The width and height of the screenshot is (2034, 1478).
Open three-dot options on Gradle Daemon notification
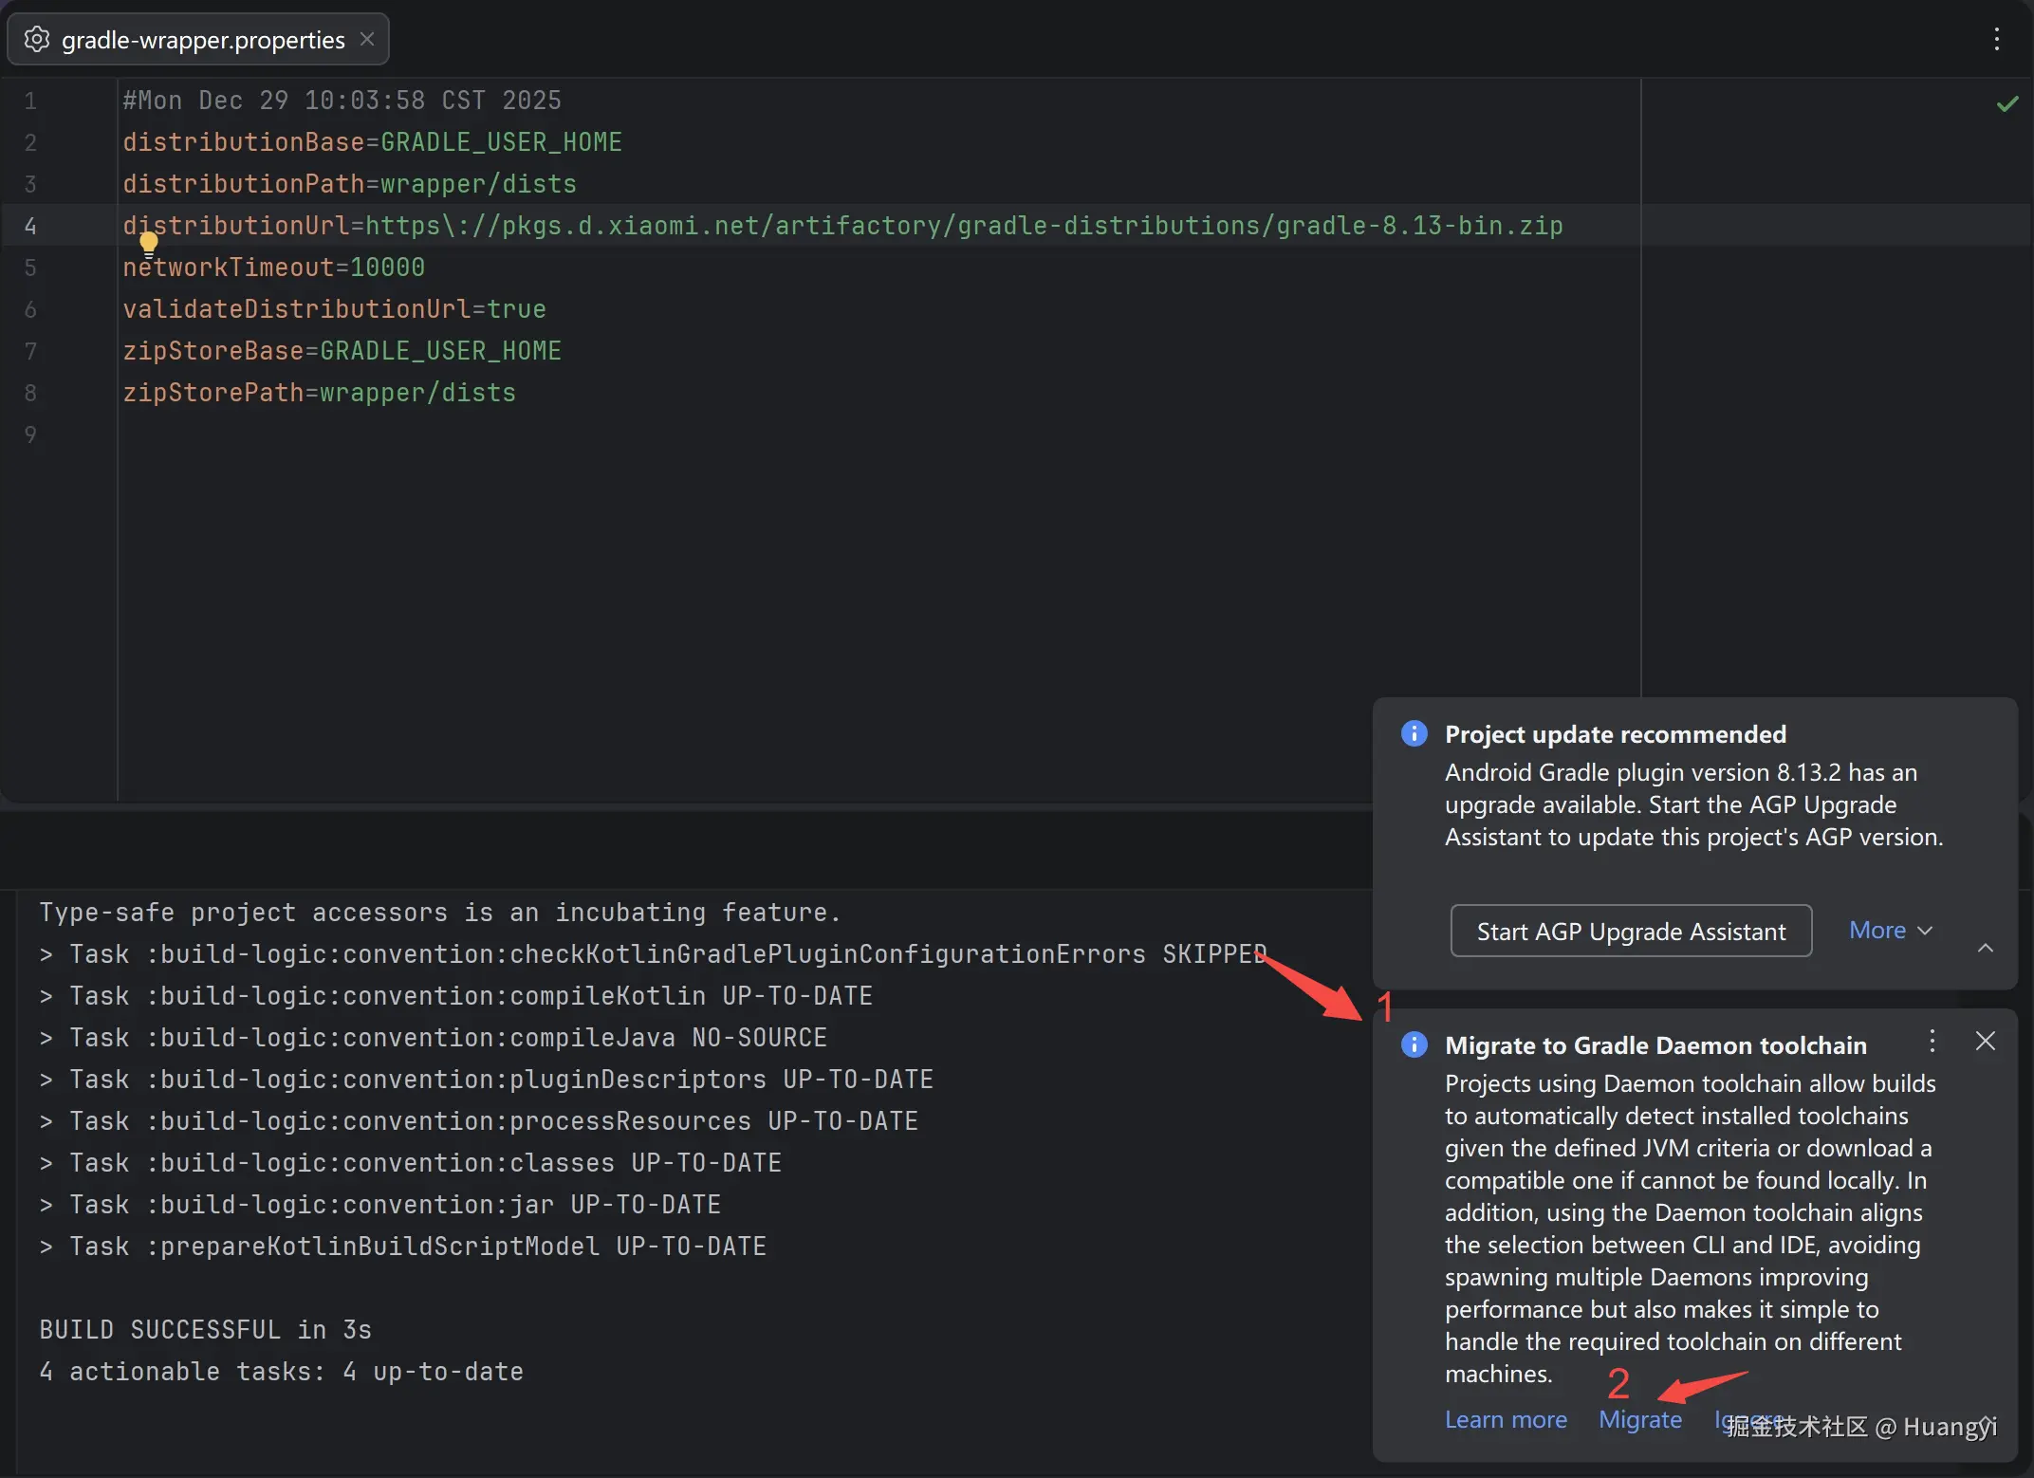[1932, 1041]
